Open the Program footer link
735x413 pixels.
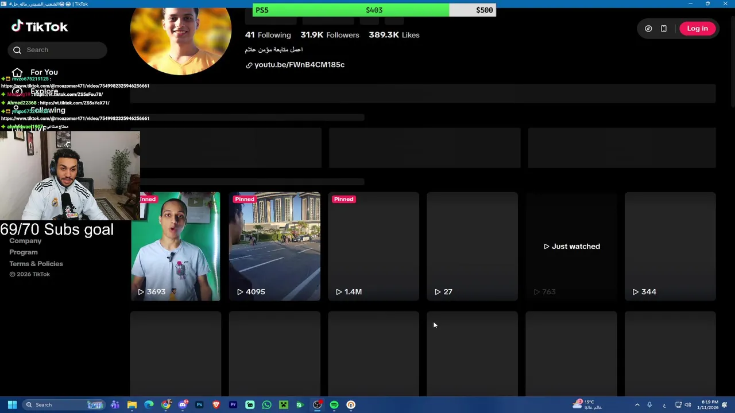tap(24, 252)
